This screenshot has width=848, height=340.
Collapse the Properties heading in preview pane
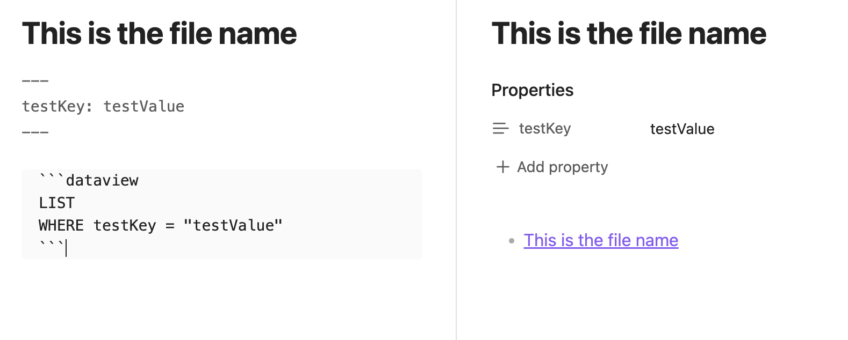pyautogui.click(x=533, y=90)
